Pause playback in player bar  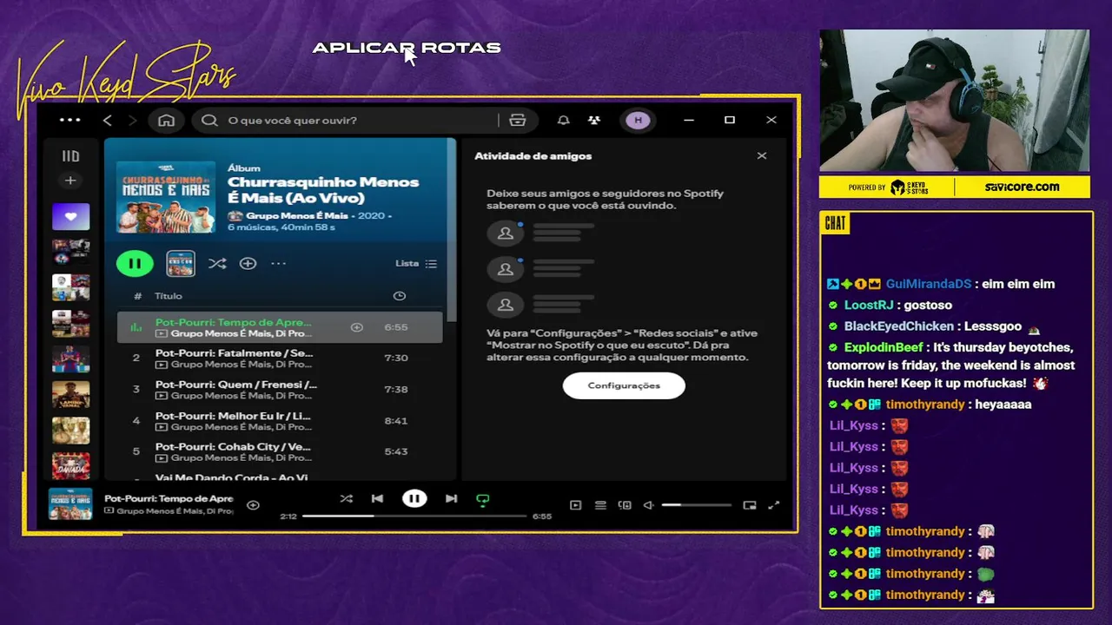(414, 498)
